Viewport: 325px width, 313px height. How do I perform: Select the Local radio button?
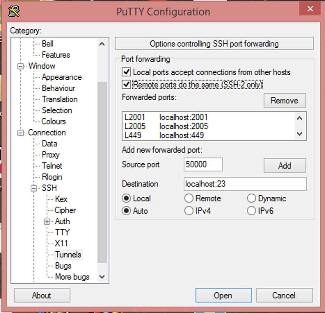pyautogui.click(x=126, y=198)
